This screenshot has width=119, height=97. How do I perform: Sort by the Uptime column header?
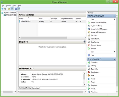coord(78,19)
